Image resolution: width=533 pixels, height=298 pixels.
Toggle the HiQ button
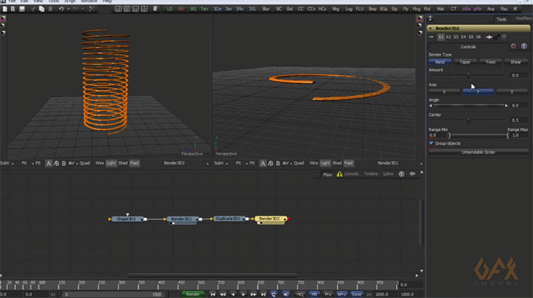point(300,294)
